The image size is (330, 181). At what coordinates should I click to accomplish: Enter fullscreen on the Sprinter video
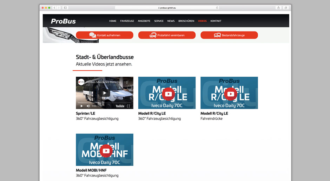click(x=128, y=106)
